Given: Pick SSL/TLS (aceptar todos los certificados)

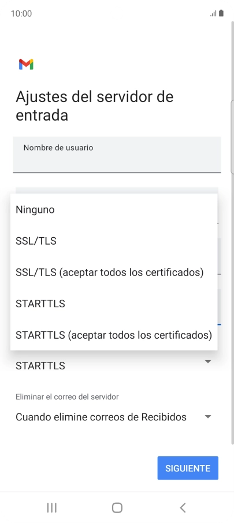Looking at the screenshot, I should pyautogui.click(x=114, y=272).
